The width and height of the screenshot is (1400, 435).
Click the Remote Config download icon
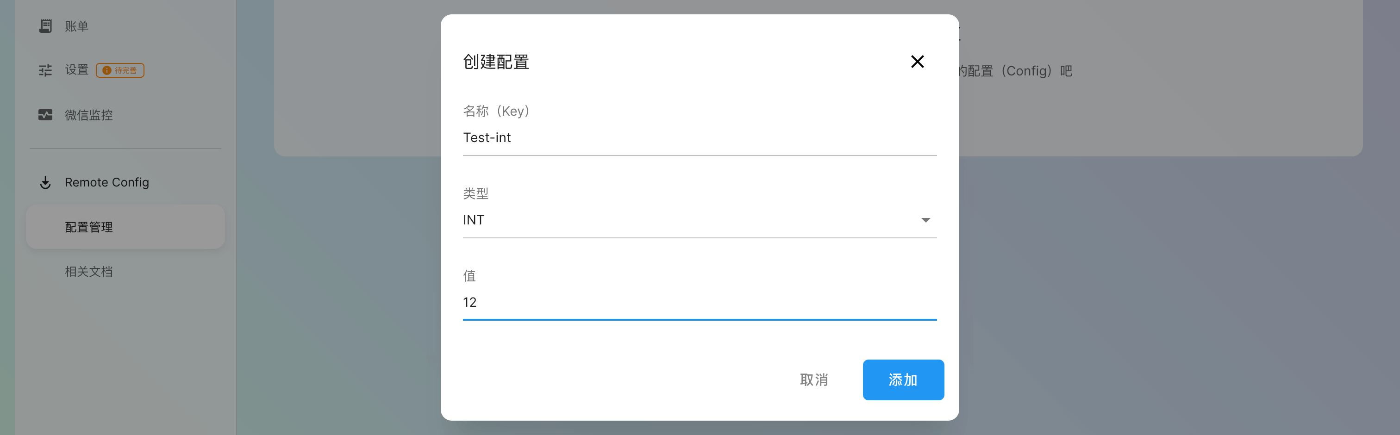[x=46, y=182]
